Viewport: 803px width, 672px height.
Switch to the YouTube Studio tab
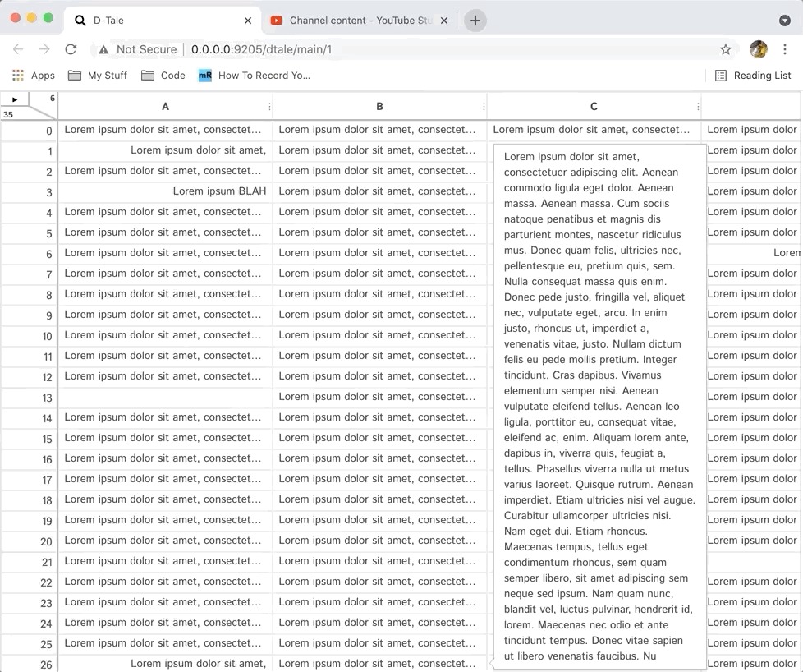click(x=359, y=21)
